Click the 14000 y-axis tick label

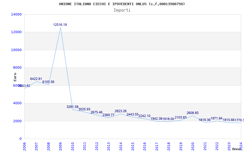coord(16,14)
